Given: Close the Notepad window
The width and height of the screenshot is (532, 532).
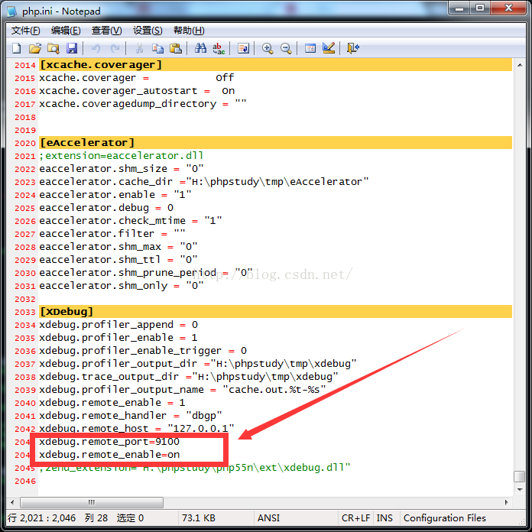Looking at the screenshot, I should pyautogui.click(x=508, y=8).
